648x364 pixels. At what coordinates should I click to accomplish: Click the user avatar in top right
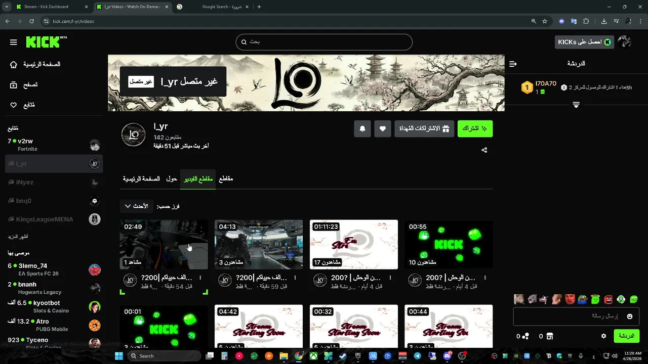(x=625, y=42)
